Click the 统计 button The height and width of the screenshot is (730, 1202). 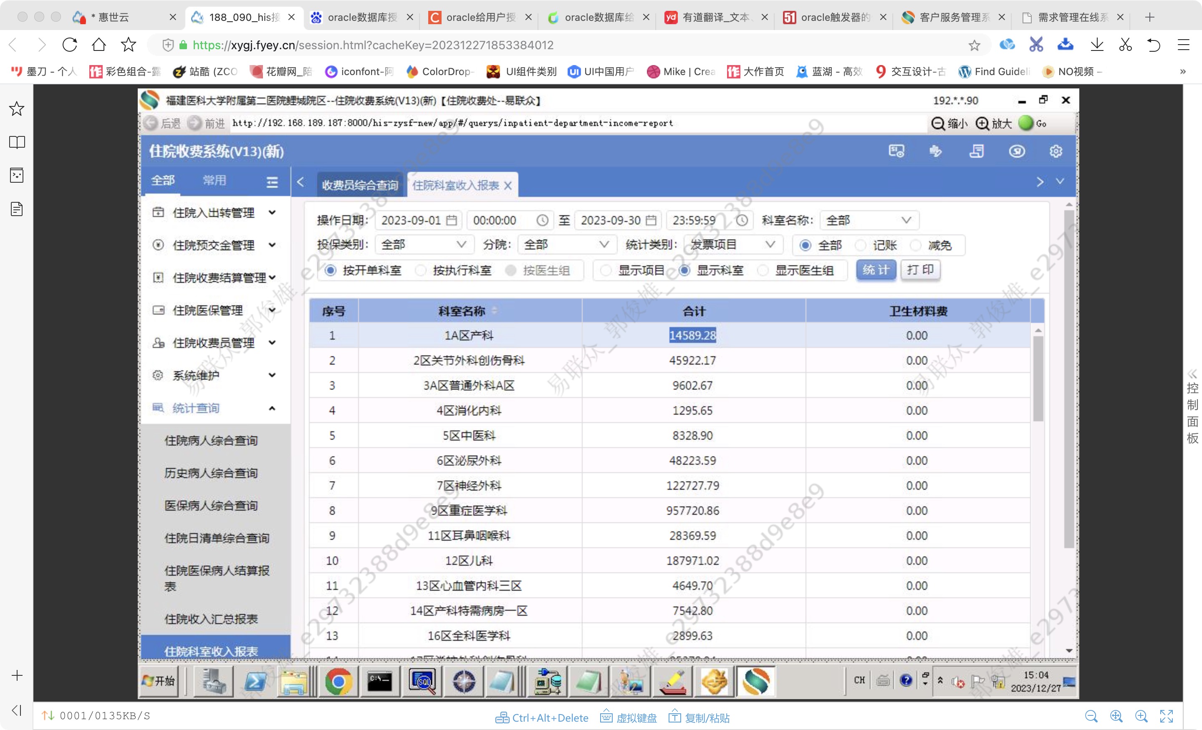point(876,269)
